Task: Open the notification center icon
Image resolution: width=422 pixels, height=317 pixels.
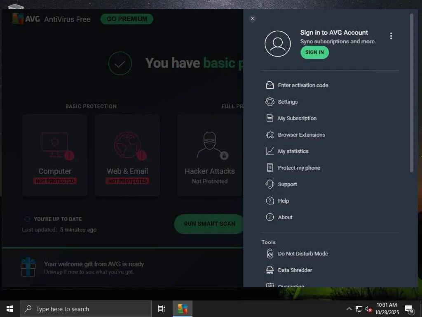Action: click(409, 309)
